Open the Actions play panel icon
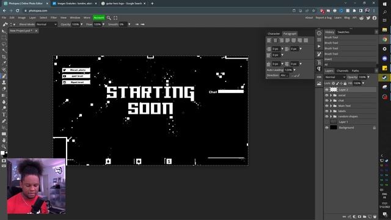 [x=319, y=46]
